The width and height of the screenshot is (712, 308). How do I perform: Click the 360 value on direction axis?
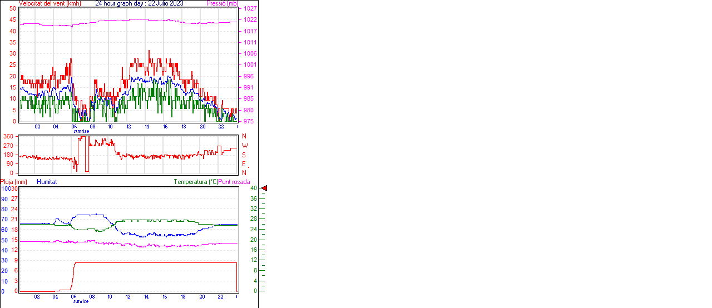point(8,136)
